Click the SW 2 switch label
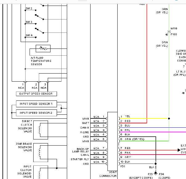 pos(29,8)
